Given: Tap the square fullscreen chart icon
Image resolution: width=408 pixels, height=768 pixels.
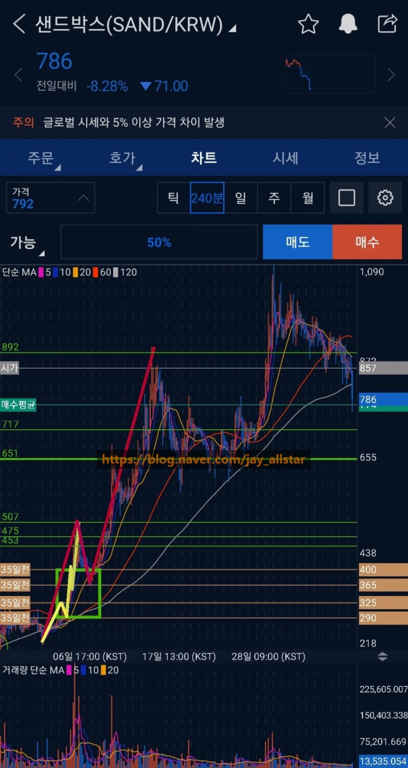Looking at the screenshot, I should 347,197.
